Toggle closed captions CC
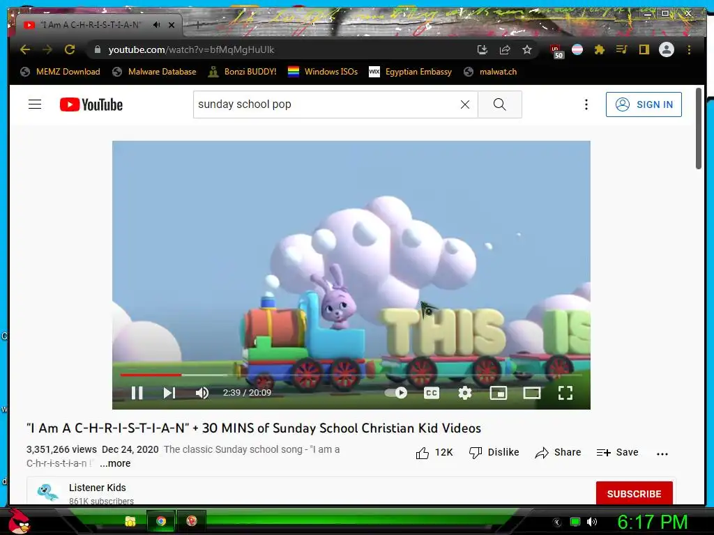The height and width of the screenshot is (535, 714). click(x=432, y=393)
